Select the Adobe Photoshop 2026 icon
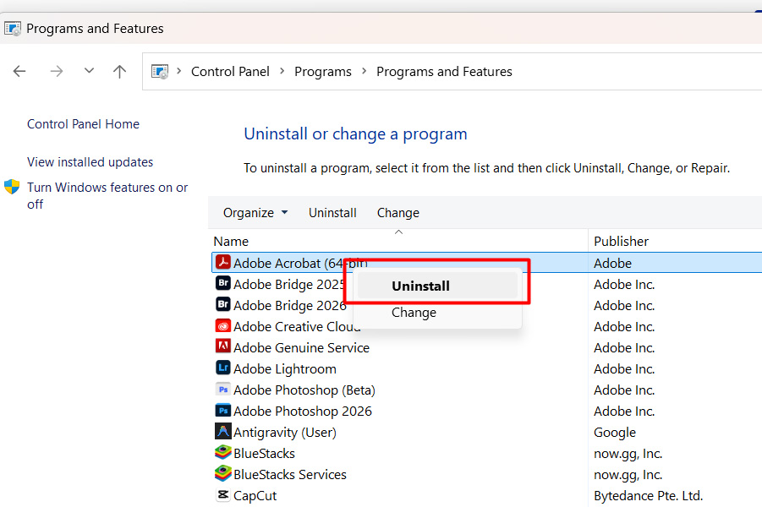This screenshot has width=762, height=507. (x=223, y=411)
